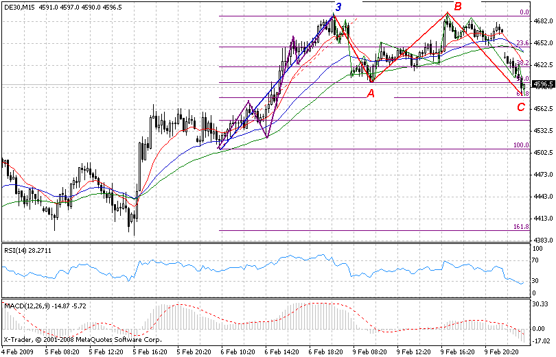
Task: Click the RSI(14) indicator label
Action: coord(16,250)
